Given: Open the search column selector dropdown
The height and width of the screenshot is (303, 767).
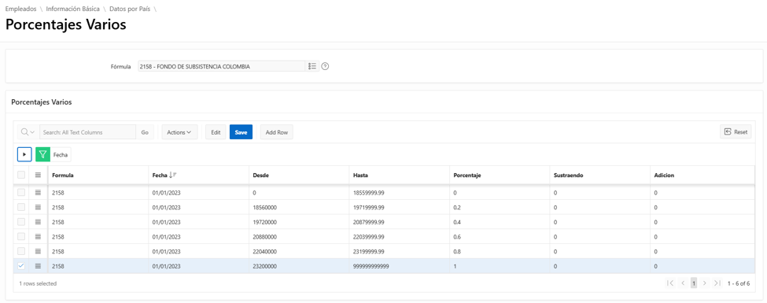Looking at the screenshot, I should (28, 132).
